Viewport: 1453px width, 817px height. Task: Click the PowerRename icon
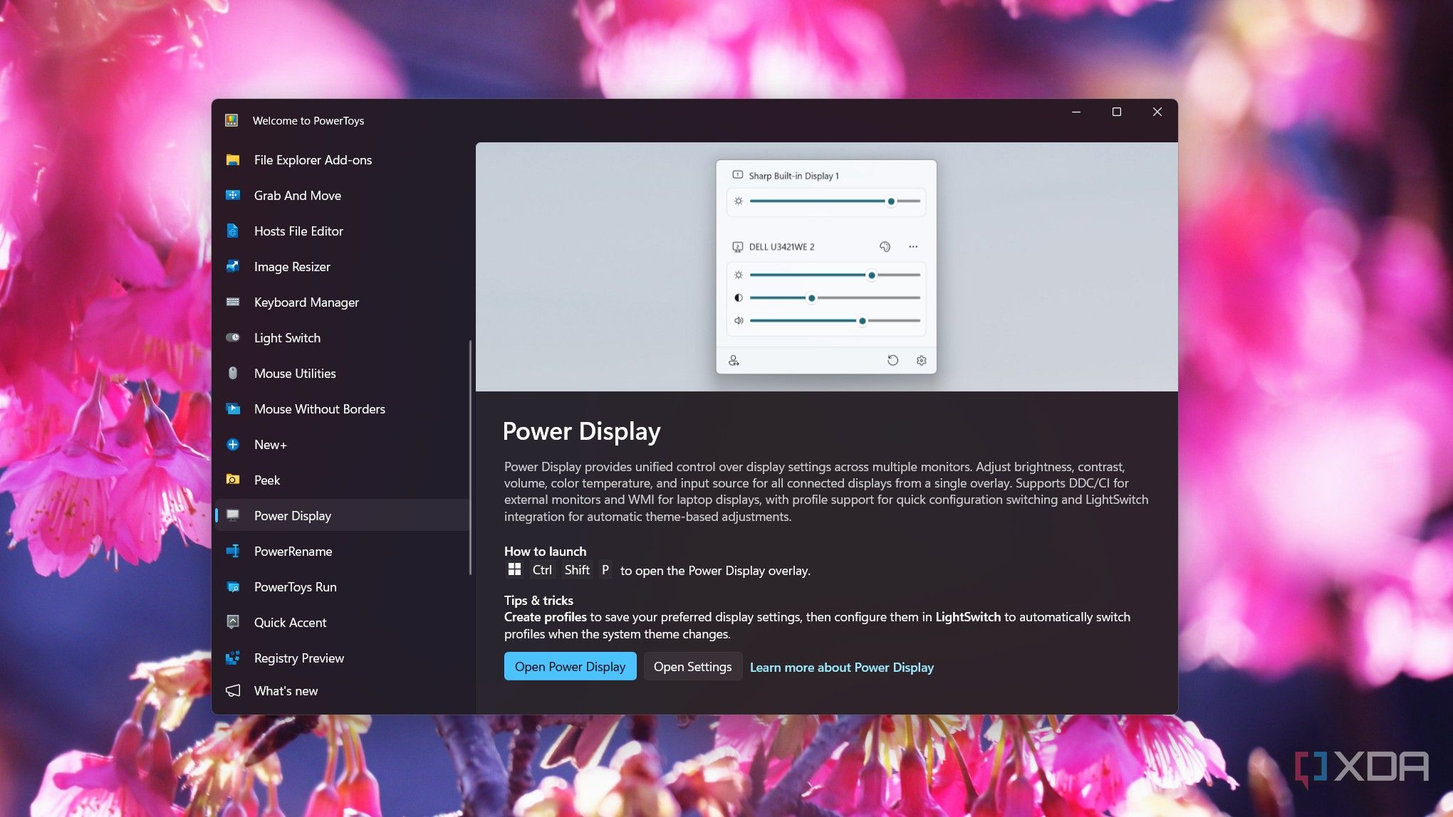tap(233, 552)
